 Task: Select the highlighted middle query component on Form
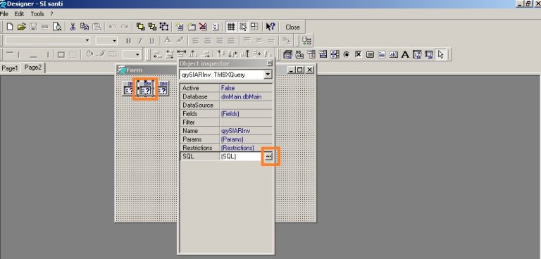pos(146,89)
